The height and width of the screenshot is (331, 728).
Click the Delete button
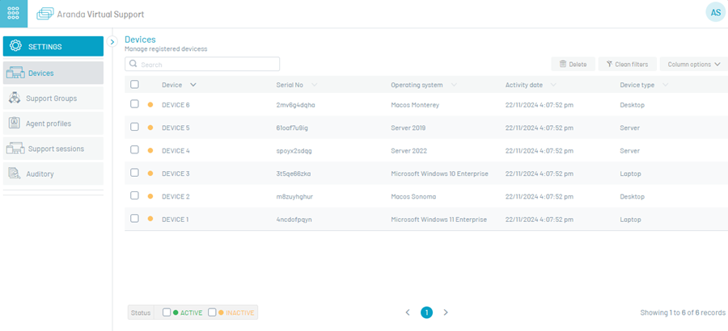click(573, 64)
